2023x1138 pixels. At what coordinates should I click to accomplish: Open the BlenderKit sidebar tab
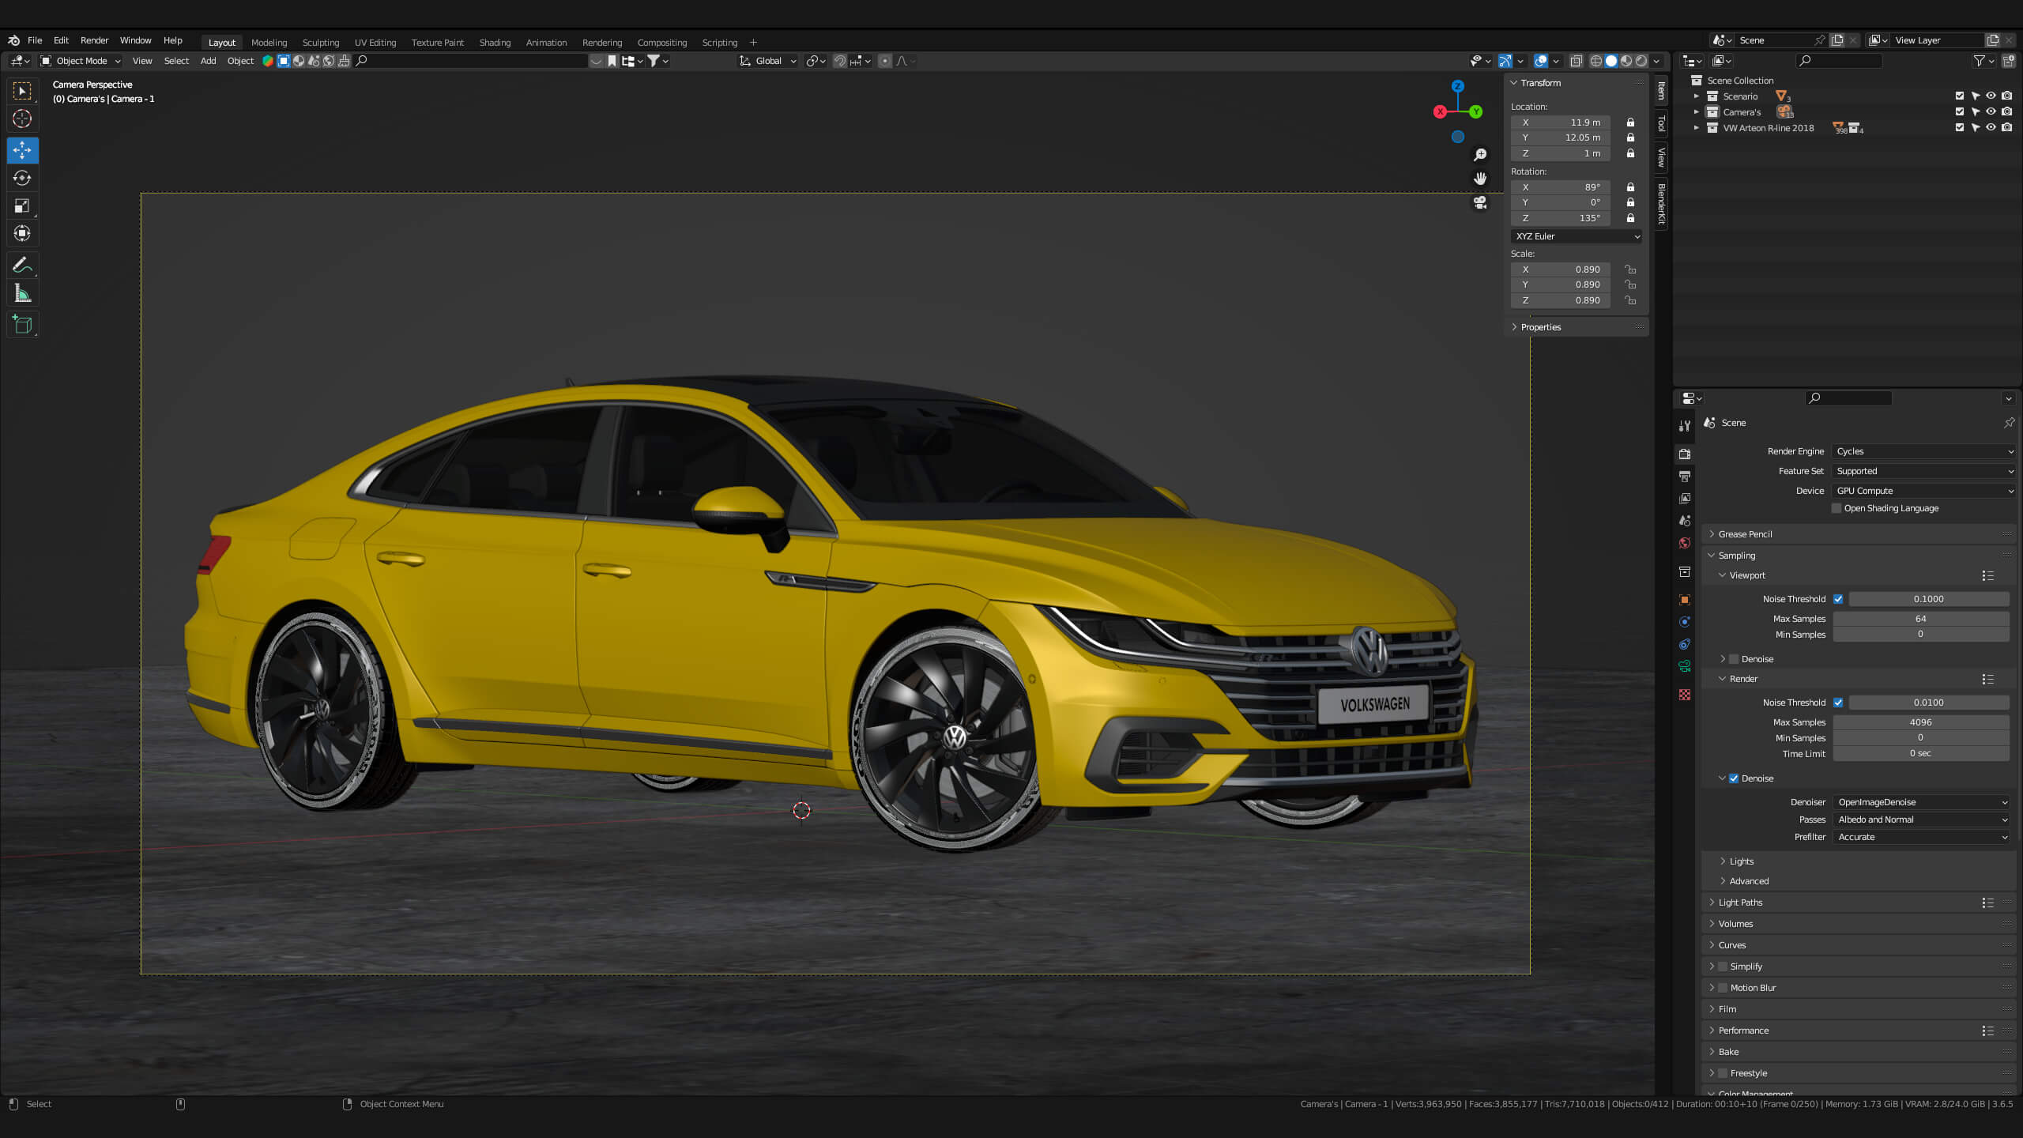tap(1661, 204)
